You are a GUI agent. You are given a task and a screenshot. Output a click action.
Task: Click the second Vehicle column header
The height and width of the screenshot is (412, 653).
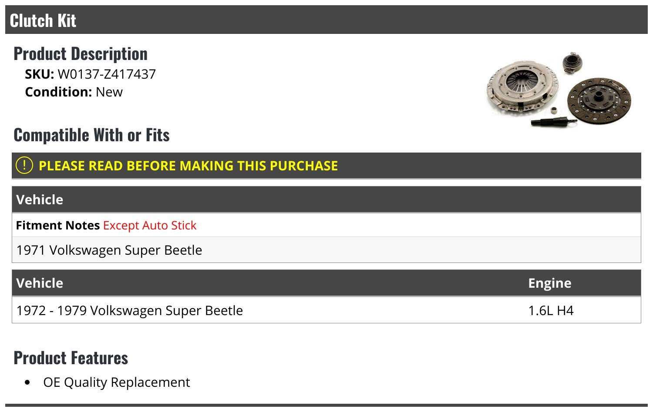click(40, 283)
